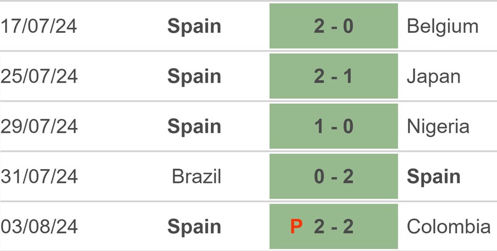Select the 31/07/24 match date
The image size is (497, 251).
(x=40, y=177)
